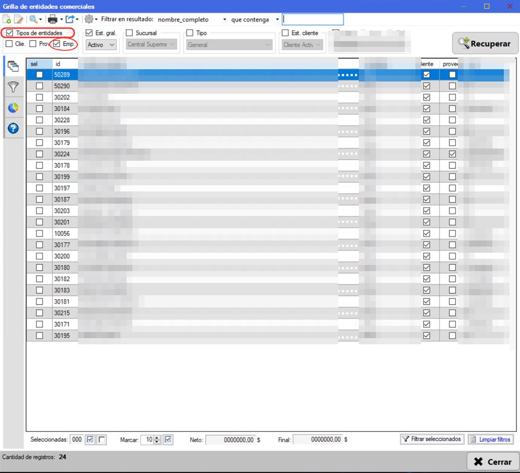The height and width of the screenshot is (473, 520).
Task: Click the Recuperar button
Action: [485, 43]
